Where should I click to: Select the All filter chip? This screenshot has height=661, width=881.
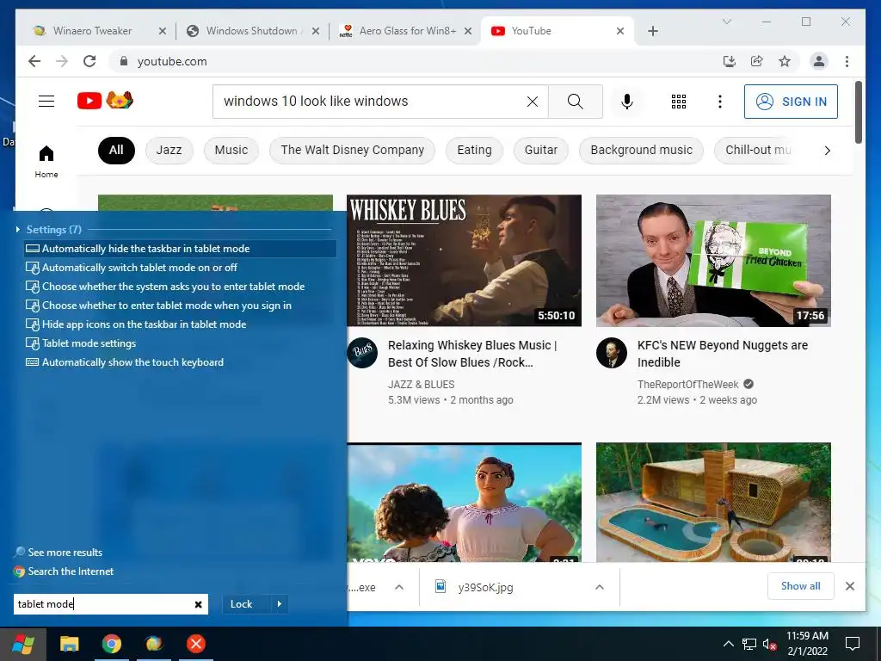tap(116, 150)
